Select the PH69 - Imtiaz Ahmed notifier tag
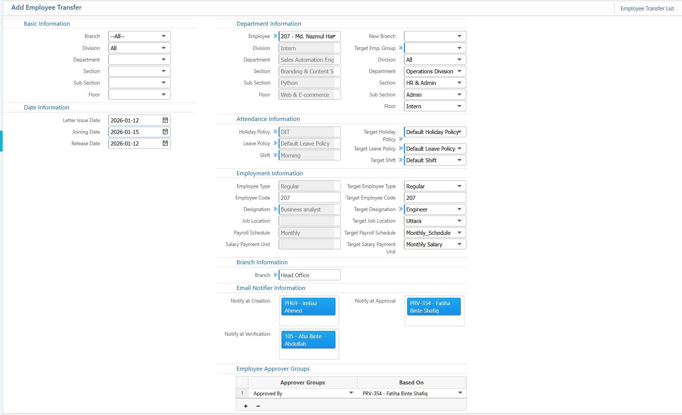682x415 pixels. tap(308, 307)
